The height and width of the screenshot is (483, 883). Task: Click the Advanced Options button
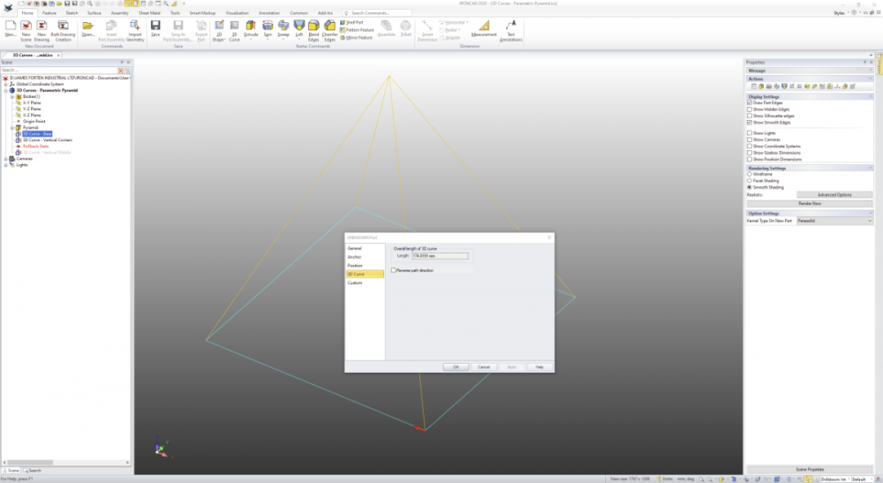(x=834, y=195)
